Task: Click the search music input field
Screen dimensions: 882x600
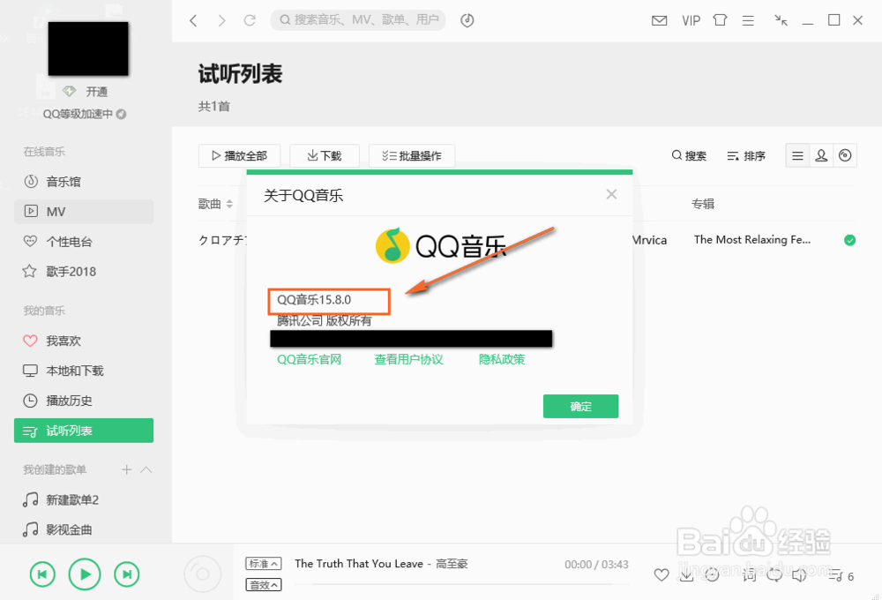Action: point(358,20)
